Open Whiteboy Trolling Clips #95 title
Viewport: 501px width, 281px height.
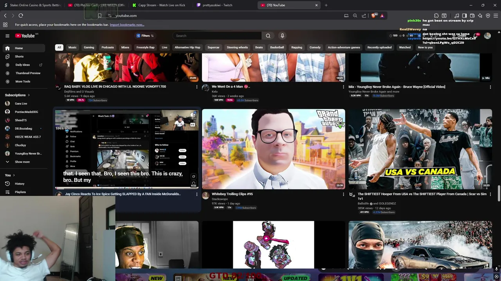tap(232, 194)
